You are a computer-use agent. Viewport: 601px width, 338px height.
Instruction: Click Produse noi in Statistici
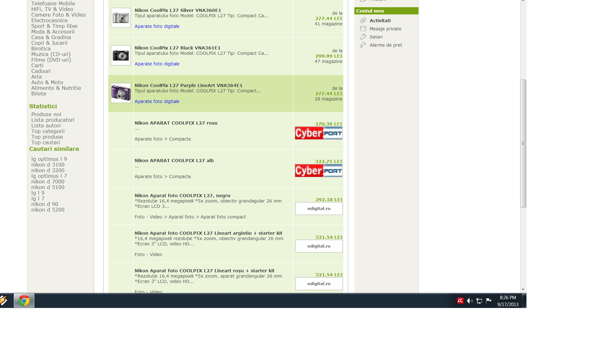click(x=46, y=114)
